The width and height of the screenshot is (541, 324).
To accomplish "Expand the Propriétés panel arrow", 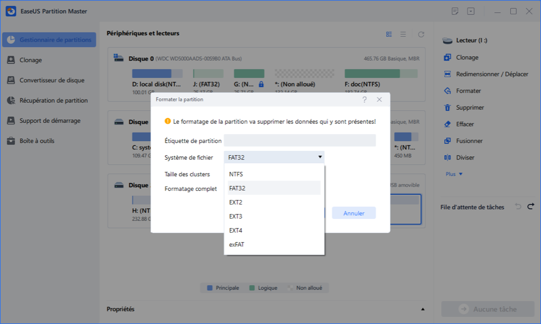I will 423,309.
